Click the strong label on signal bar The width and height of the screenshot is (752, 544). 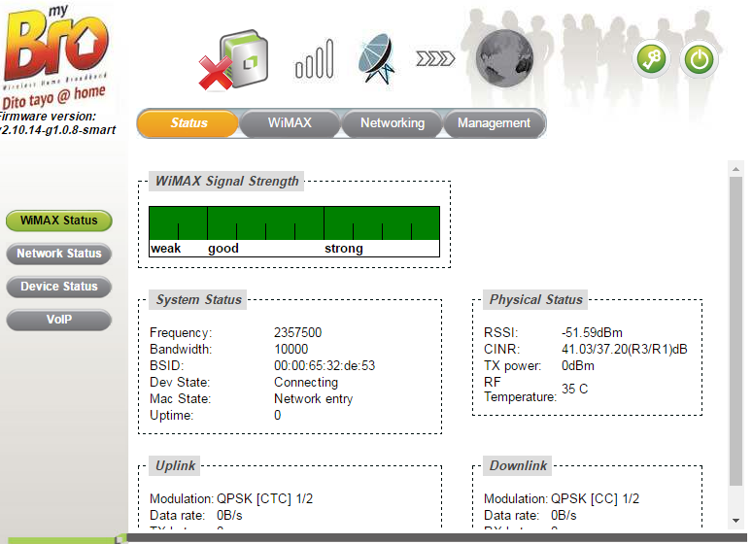(343, 249)
